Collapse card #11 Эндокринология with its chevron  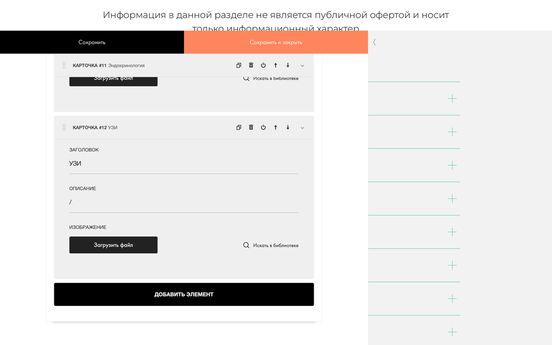302,65
